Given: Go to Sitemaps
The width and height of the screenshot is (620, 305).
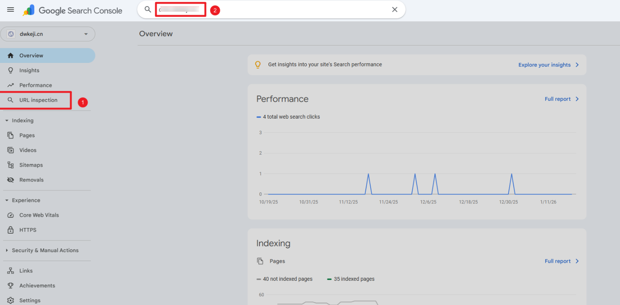Looking at the screenshot, I should pyautogui.click(x=31, y=165).
